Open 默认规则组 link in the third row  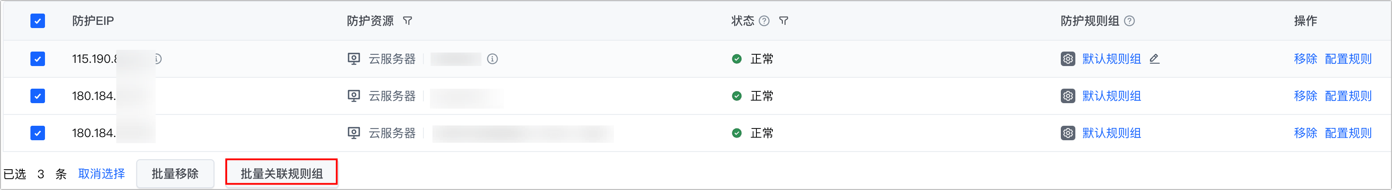click(1112, 133)
